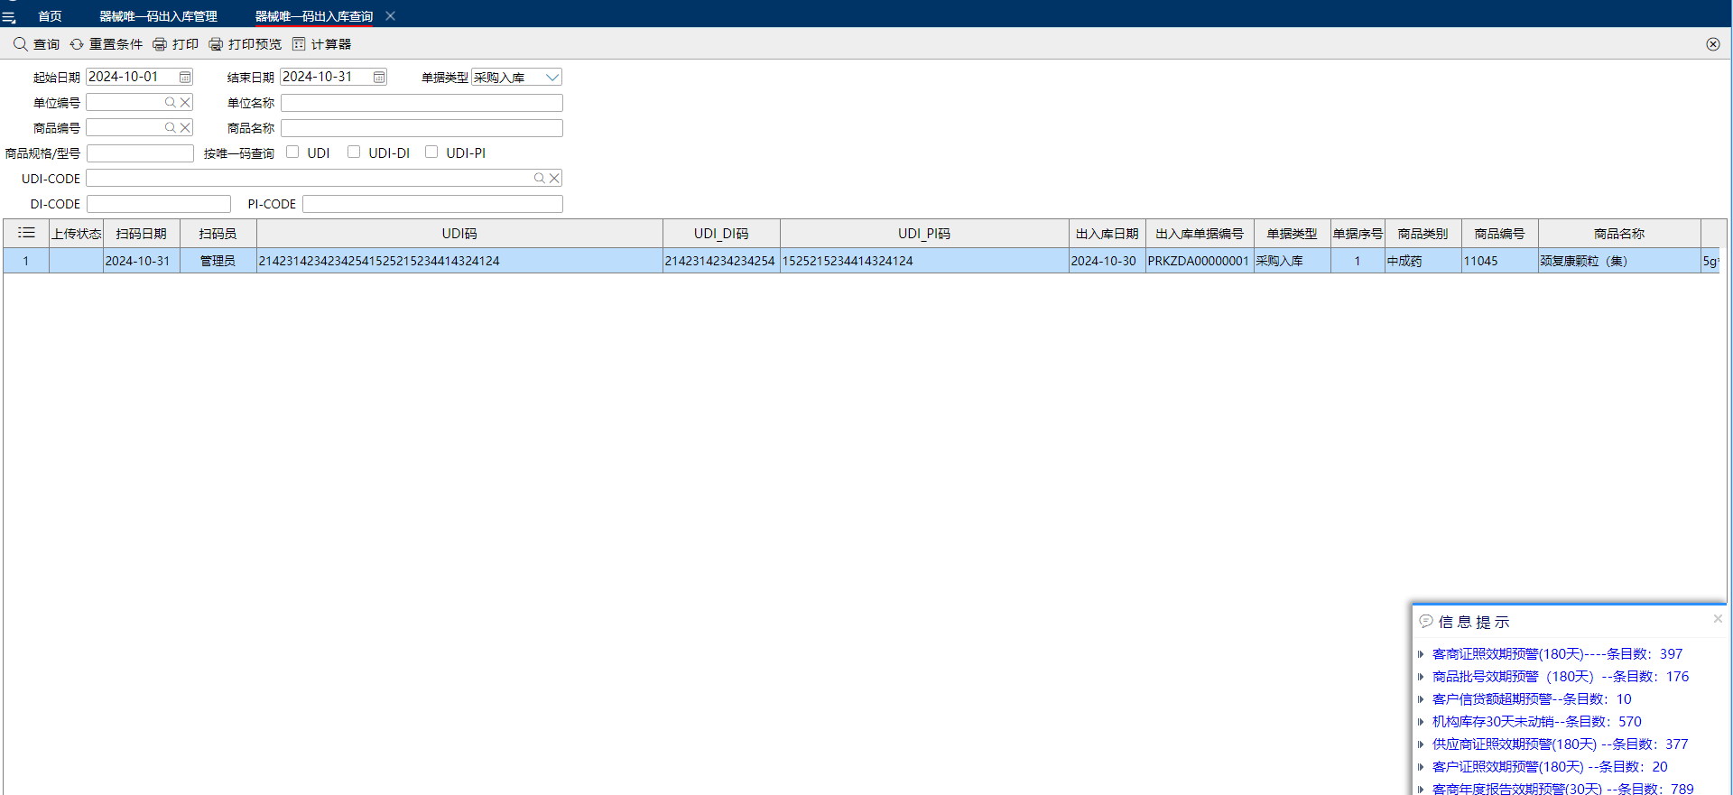Select the row number 1 cell
1733x795 pixels.
click(26, 261)
